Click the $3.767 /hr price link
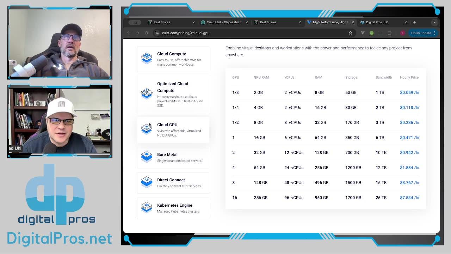 pyautogui.click(x=410, y=183)
